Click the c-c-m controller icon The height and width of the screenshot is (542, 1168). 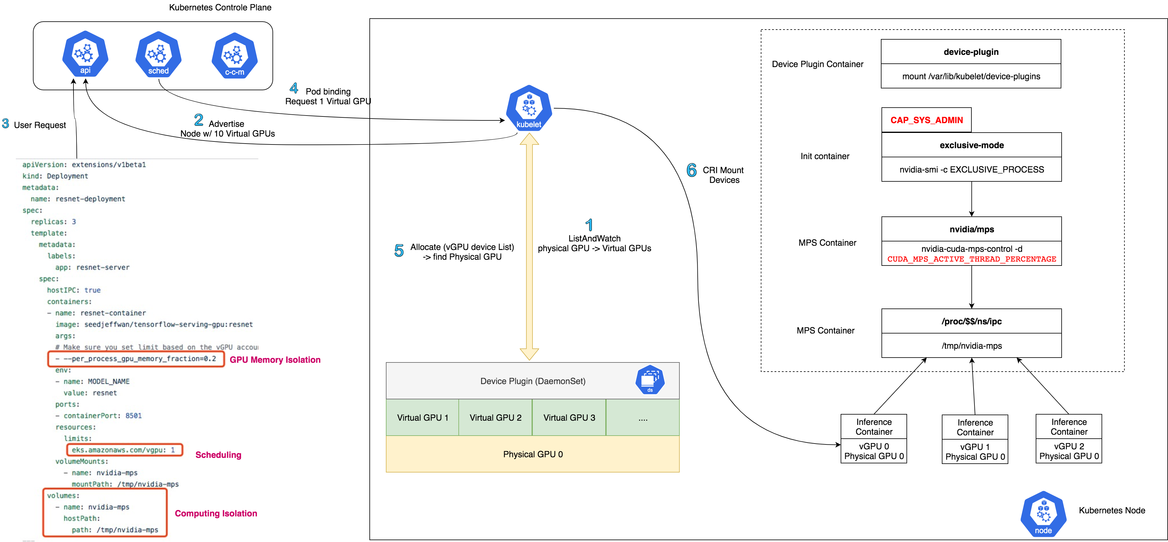(x=234, y=56)
